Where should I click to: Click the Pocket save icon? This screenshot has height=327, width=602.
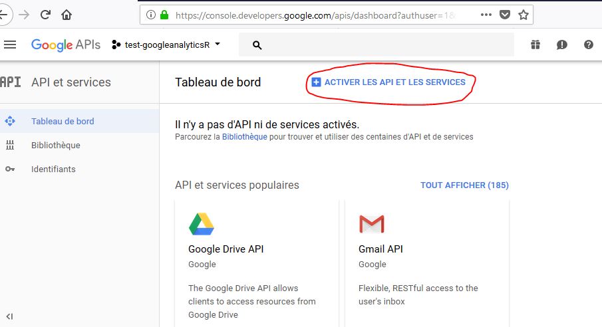point(505,15)
